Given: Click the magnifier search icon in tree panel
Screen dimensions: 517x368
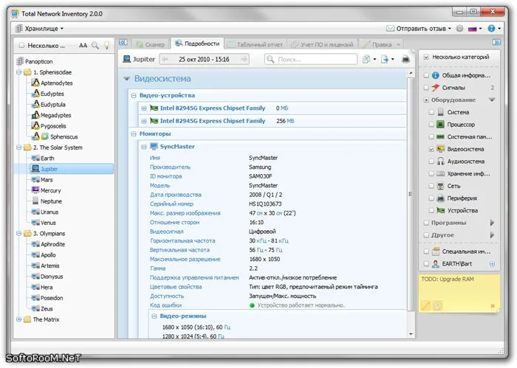Looking at the screenshot, I should 95,46.
